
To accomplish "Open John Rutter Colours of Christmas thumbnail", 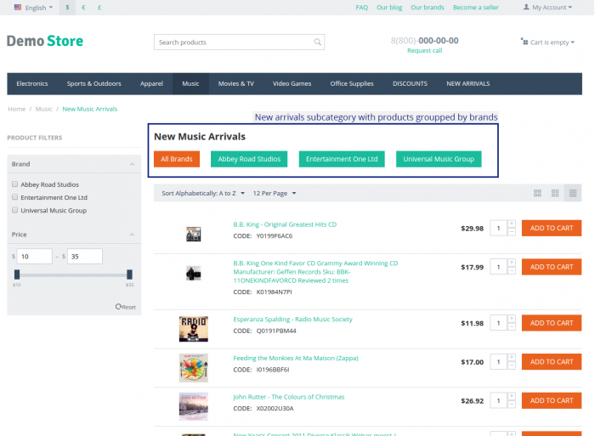I will (194, 406).
